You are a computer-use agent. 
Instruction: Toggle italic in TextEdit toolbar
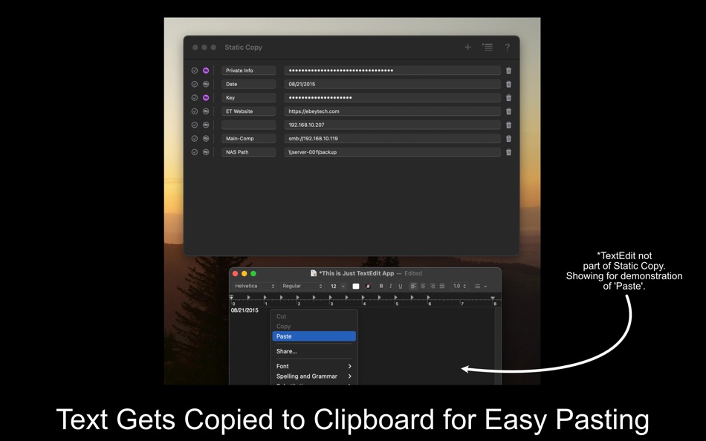pos(390,286)
